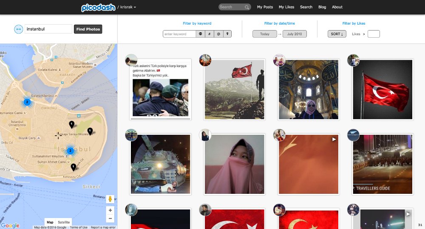Viewport: 425px width, 229px height.
Task: Click the Street View pegman icon
Action: (x=110, y=199)
